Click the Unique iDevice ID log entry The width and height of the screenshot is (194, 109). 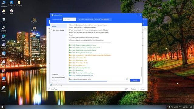(x=90, y=55)
